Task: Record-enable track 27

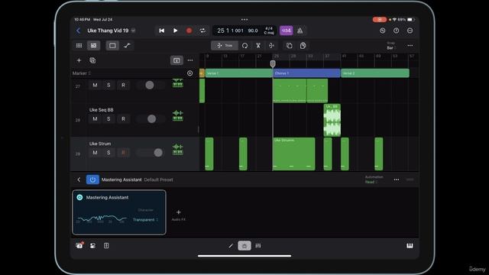Action: pyautogui.click(x=123, y=85)
